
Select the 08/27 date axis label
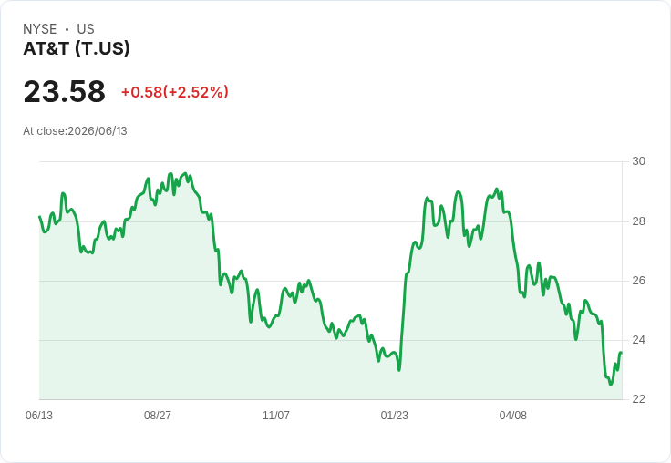point(158,415)
